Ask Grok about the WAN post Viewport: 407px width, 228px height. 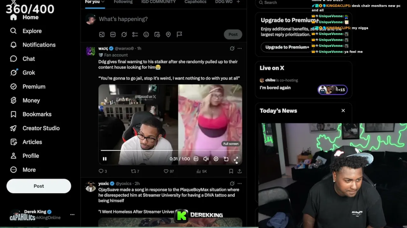click(232, 48)
